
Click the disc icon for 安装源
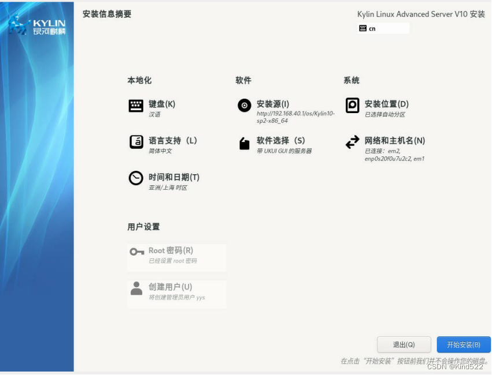pos(245,106)
